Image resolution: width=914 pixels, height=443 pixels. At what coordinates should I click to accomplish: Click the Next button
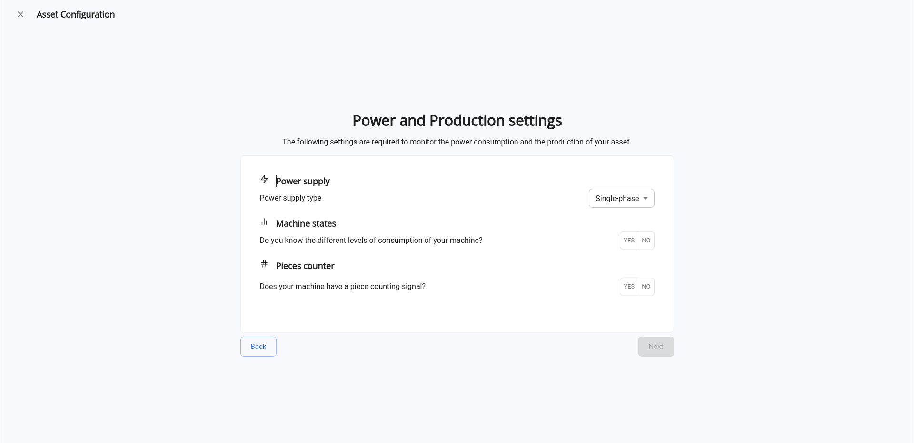click(x=656, y=347)
